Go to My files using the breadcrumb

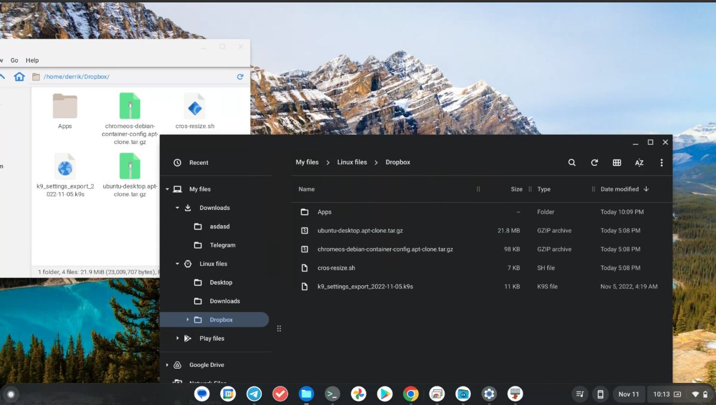(307, 162)
